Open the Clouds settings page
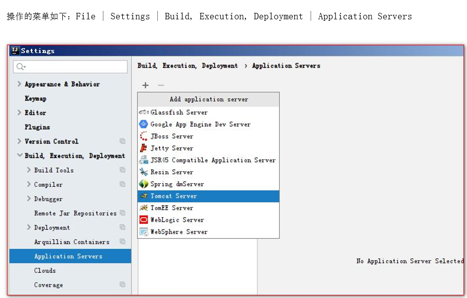 [45, 270]
